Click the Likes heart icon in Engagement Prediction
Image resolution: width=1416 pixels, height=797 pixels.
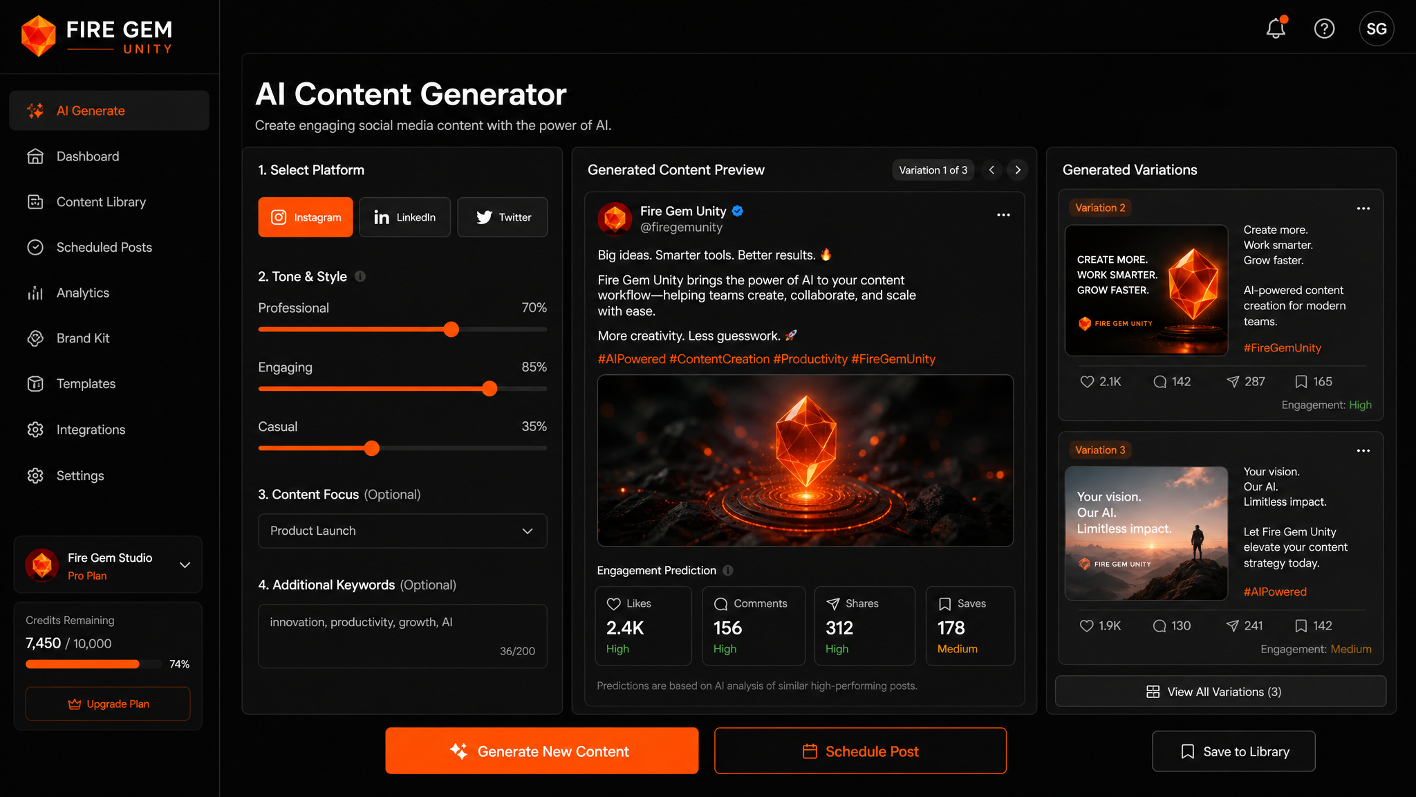(613, 604)
